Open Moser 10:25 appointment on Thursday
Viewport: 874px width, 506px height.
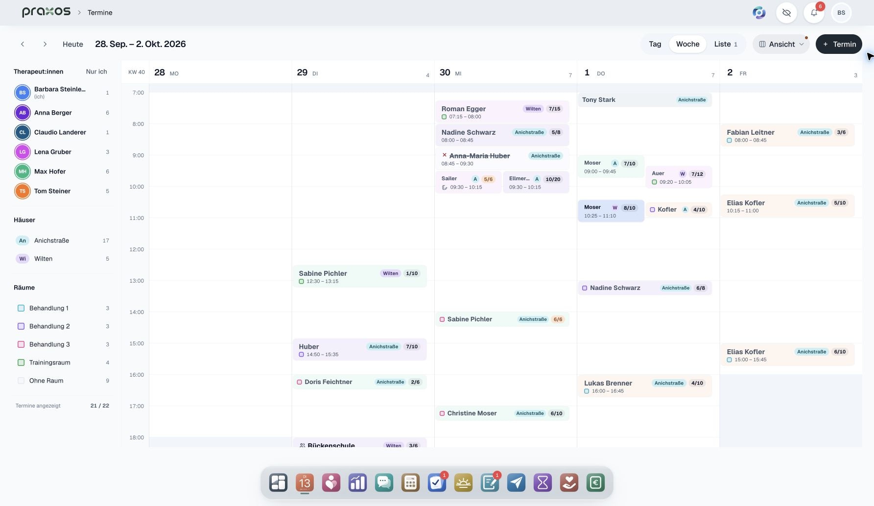[x=611, y=211]
